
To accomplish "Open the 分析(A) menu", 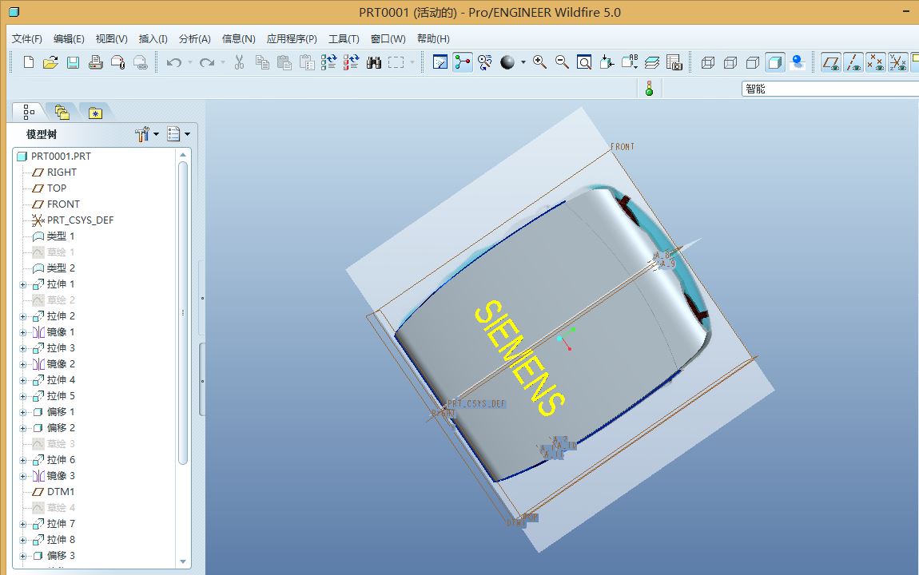I will click(x=194, y=38).
